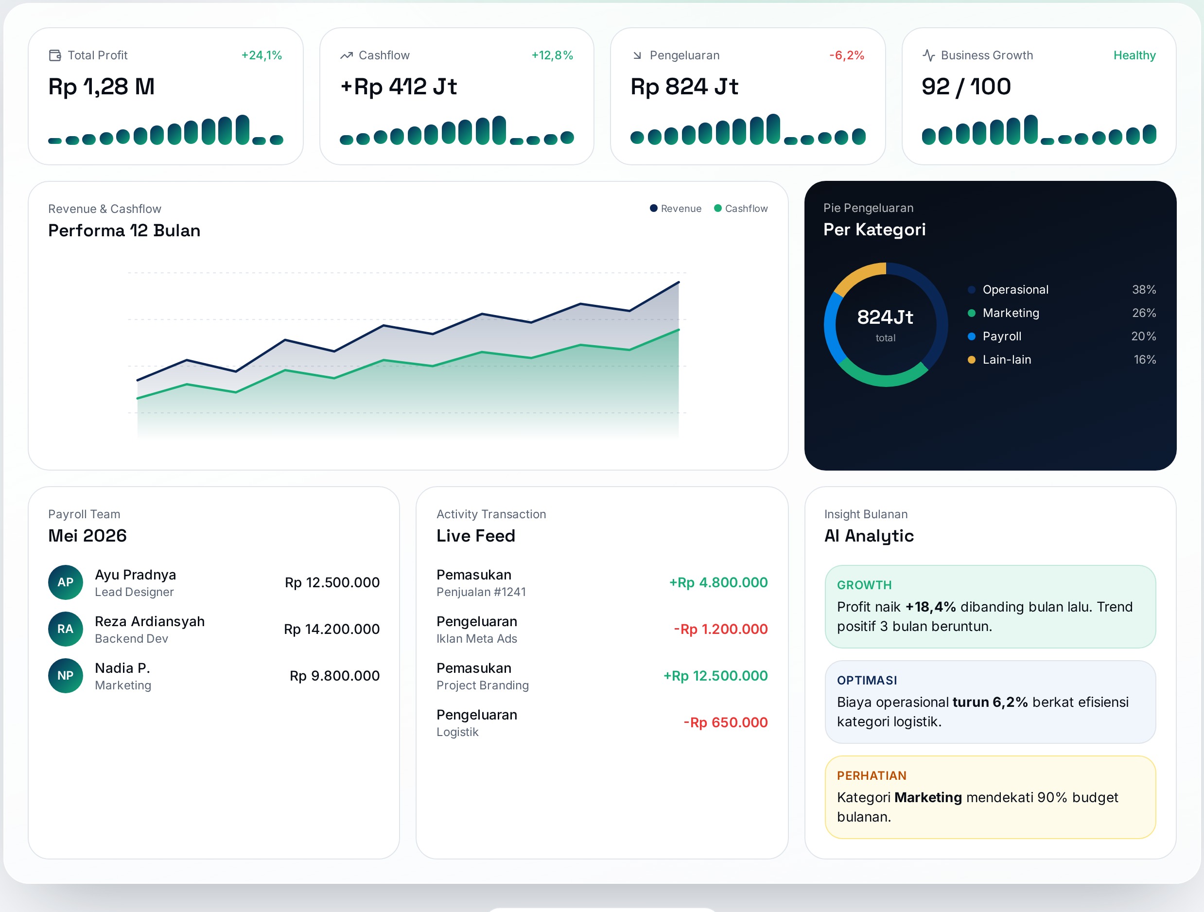Image resolution: width=1204 pixels, height=912 pixels.
Task: Click the down-right arrow icon beside Pengeluaran
Action: tap(637, 55)
